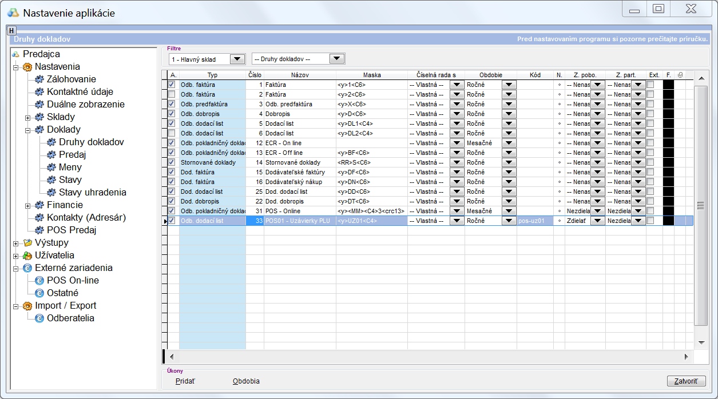This screenshot has height=399, width=718.
Task: Click the POS On-line globe icon
Action: point(39,281)
